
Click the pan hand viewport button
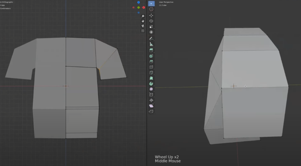tap(143, 21)
